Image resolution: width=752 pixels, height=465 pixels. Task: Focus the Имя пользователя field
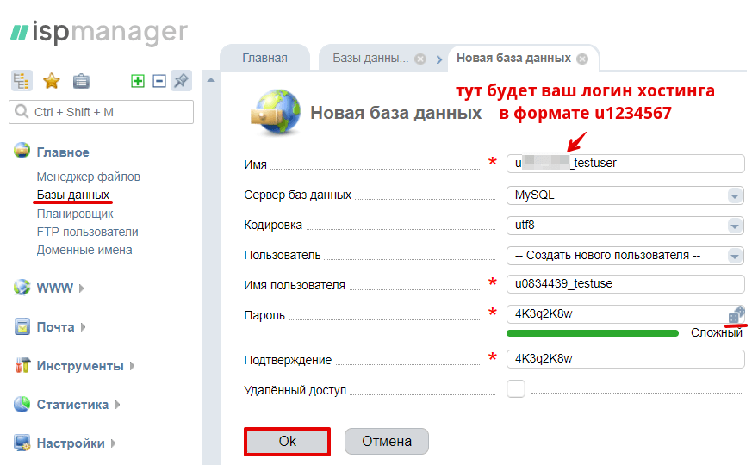click(625, 284)
